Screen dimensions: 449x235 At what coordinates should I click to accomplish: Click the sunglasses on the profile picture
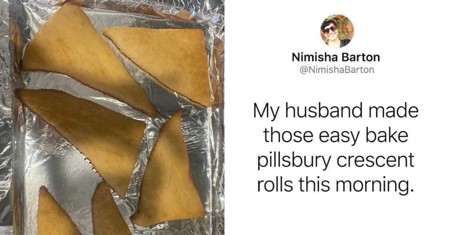point(330,29)
